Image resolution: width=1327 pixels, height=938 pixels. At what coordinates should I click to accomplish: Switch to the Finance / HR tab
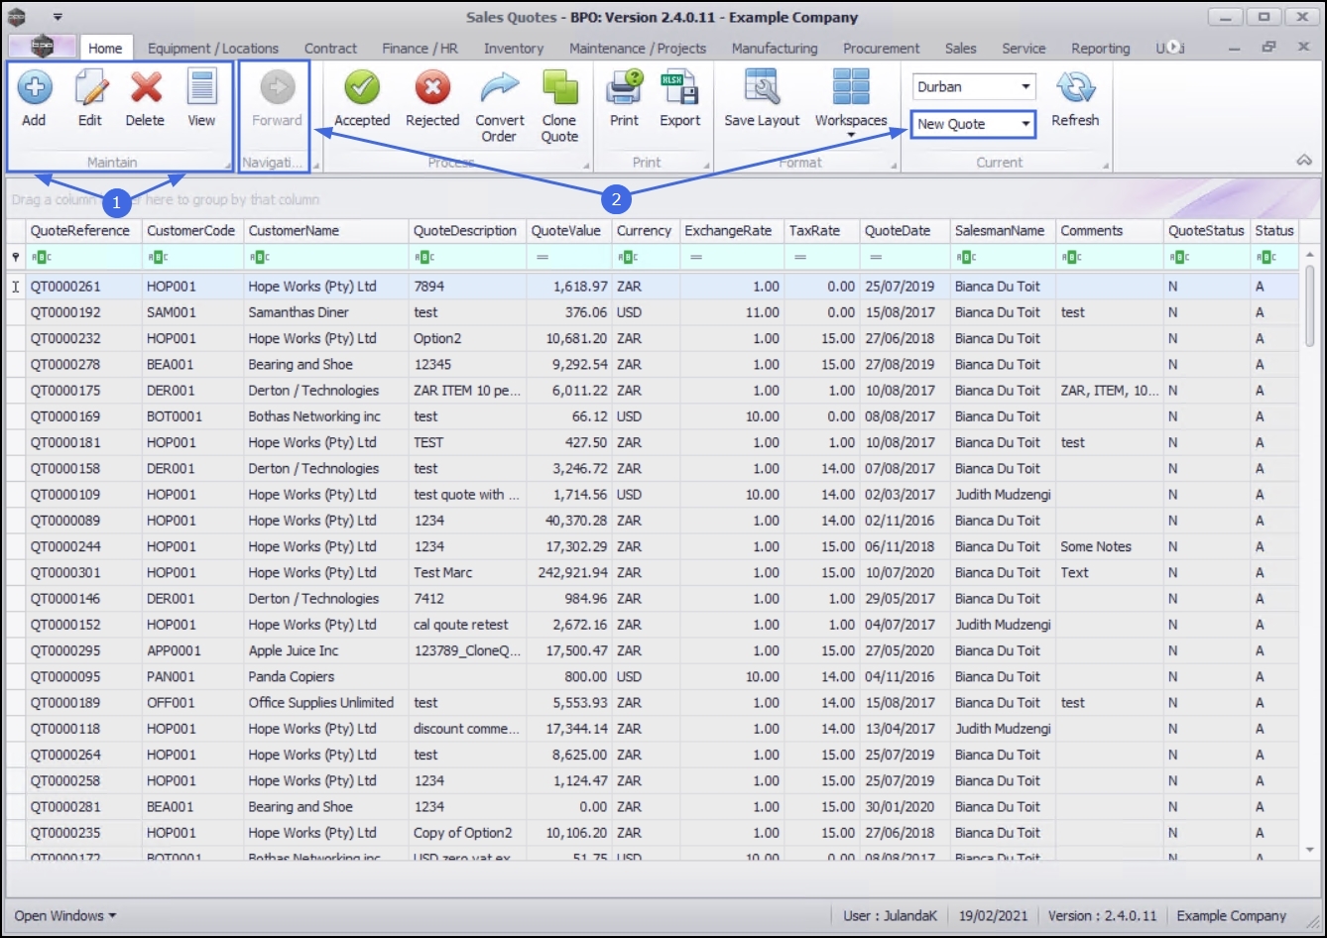pos(420,48)
